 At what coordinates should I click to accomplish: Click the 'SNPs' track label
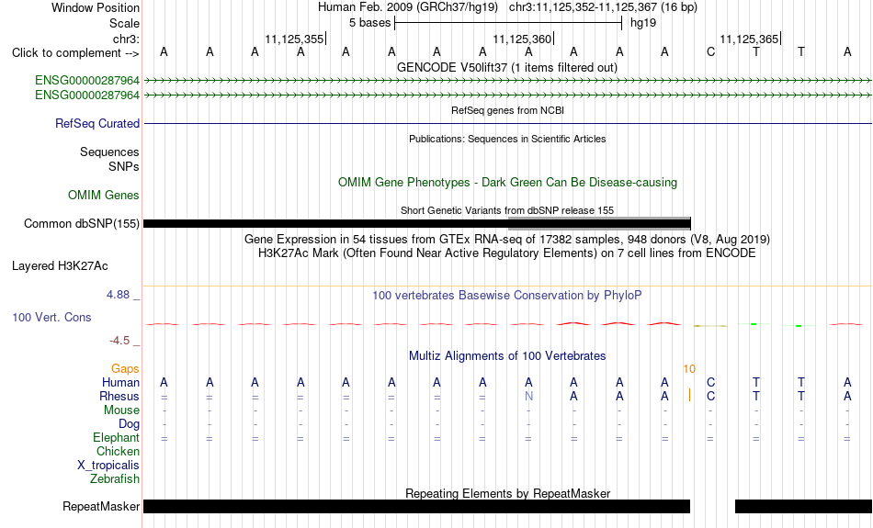point(124,166)
